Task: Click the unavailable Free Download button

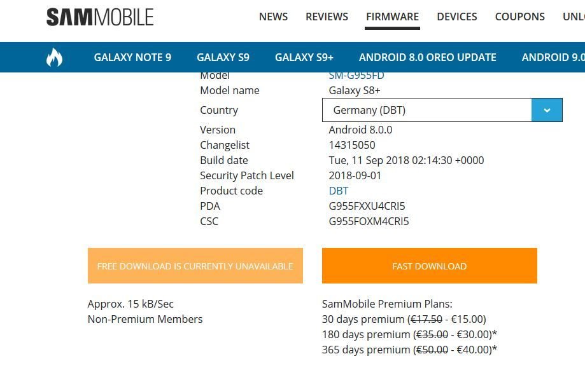Action: (x=195, y=266)
